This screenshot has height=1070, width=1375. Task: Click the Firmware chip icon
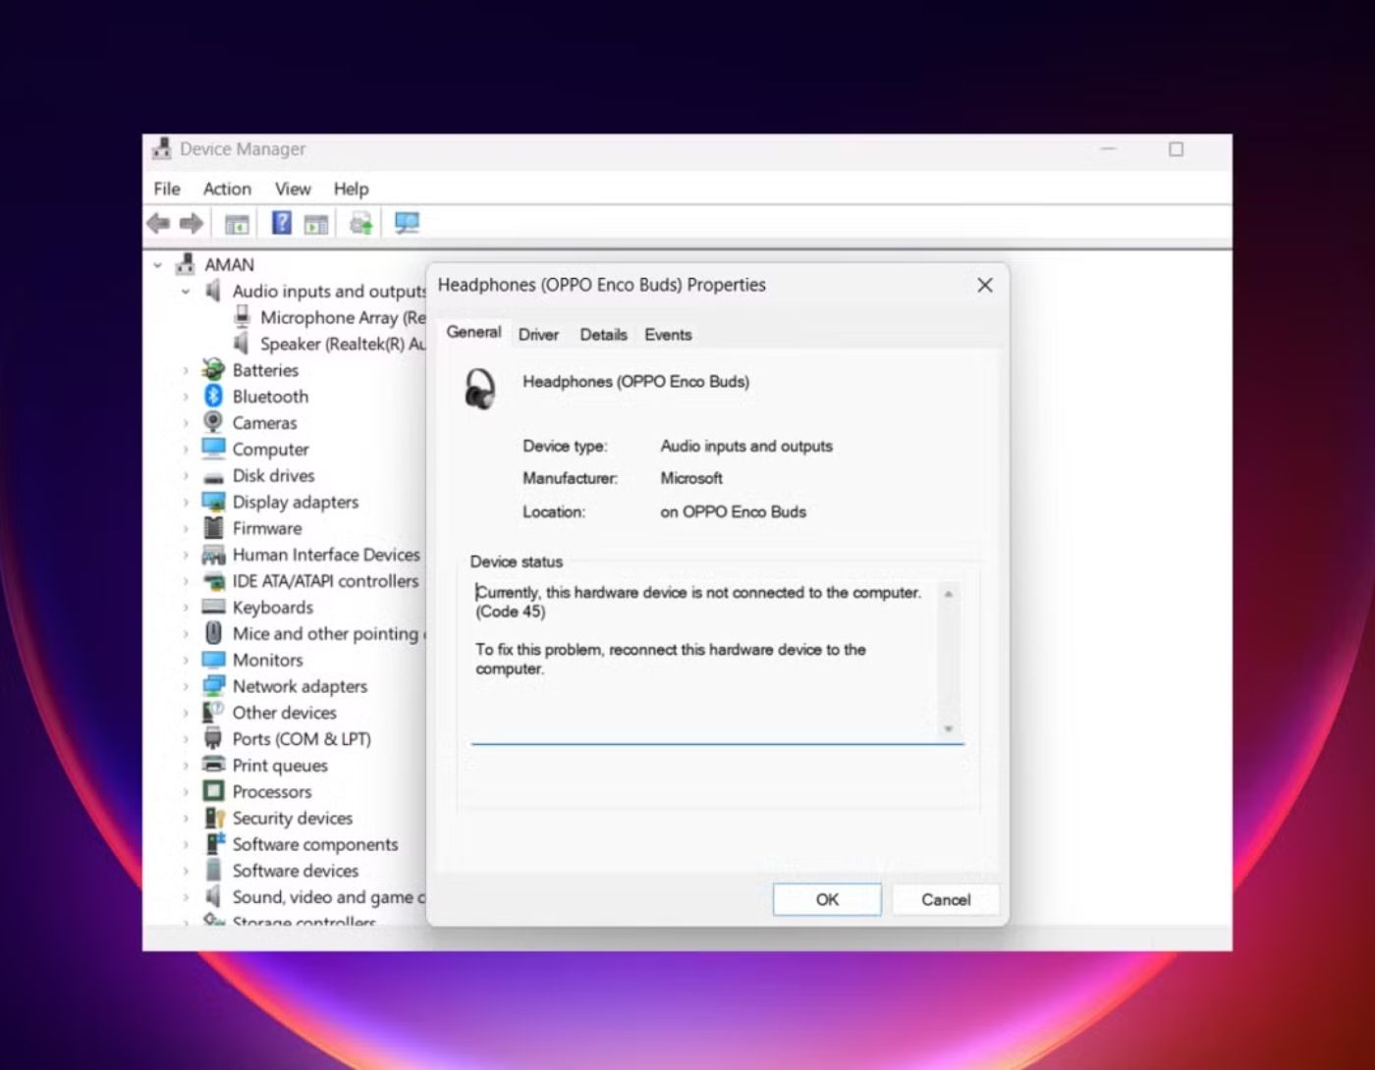point(213,528)
